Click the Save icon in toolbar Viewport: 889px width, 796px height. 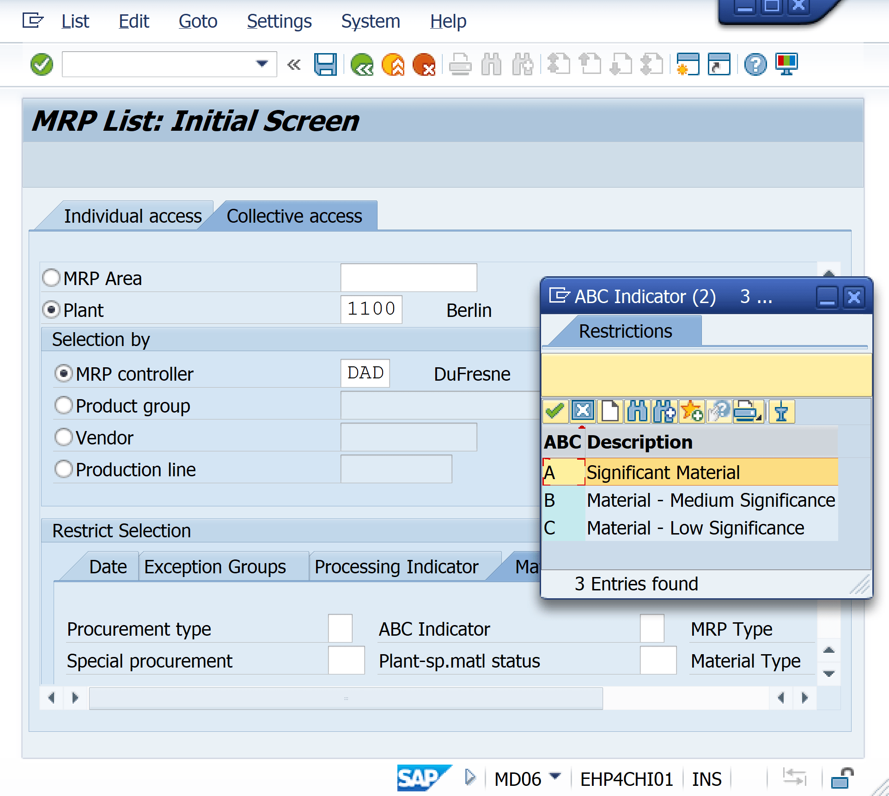[x=325, y=64]
